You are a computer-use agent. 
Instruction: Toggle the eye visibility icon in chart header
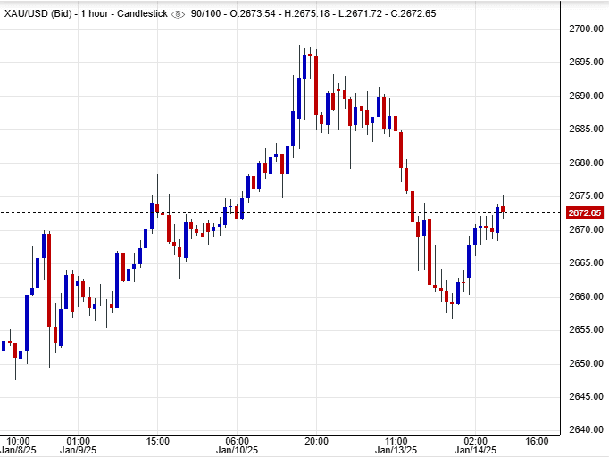178,14
